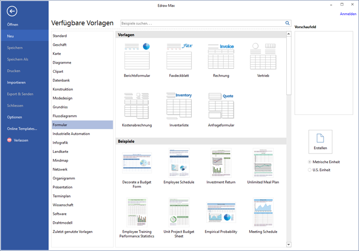The image size is (359, 251).
Task: Select the Anfrageformular quote template icon
Action: 221,106
